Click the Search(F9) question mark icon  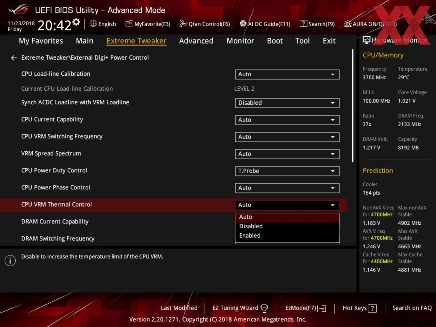pos(303,23)
